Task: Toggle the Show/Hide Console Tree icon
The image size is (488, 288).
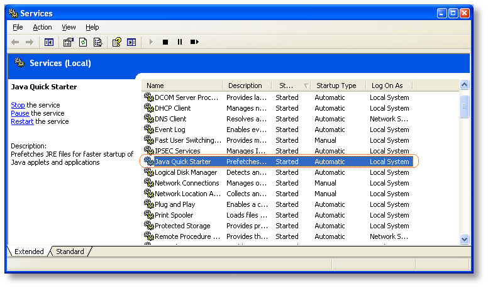Action: click(49, 42)
